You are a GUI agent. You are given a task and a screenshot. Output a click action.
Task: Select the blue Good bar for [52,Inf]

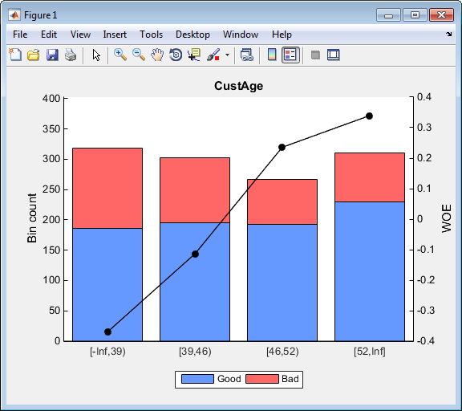(x=370, y=271)
